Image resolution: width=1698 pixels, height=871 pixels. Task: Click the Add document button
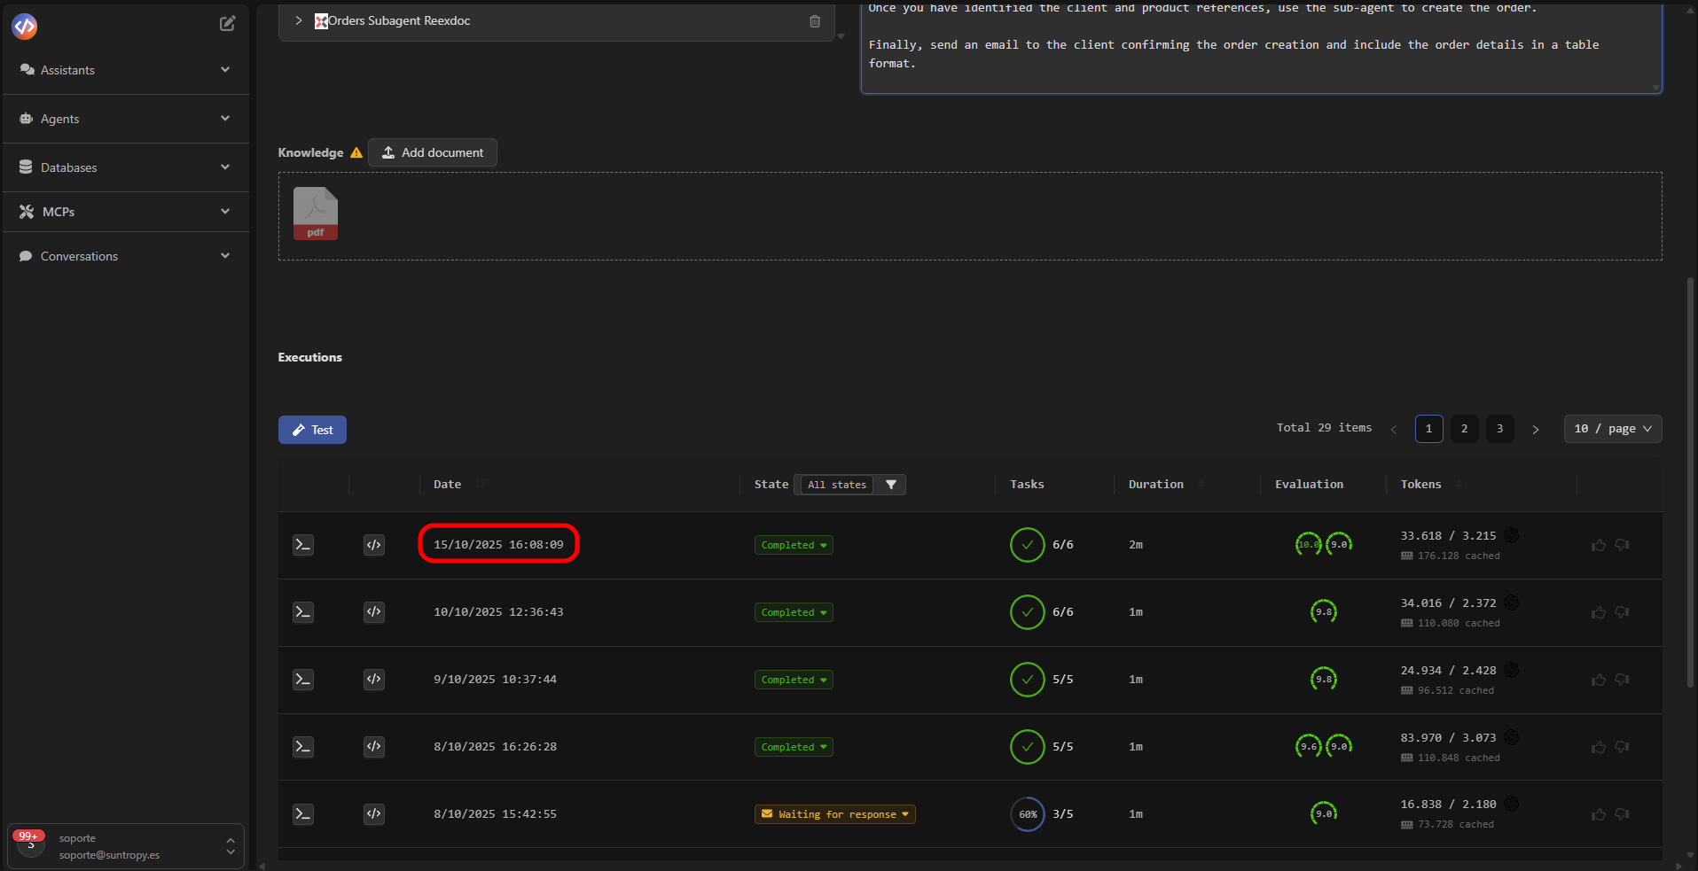pyautogui.click(x=432, y=152)
